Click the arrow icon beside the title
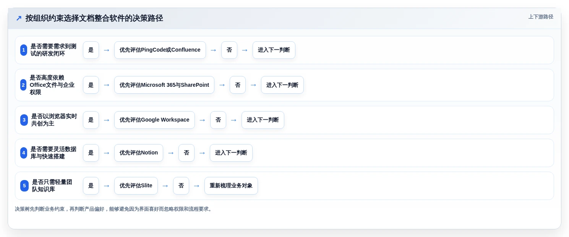This screenshot has width=569, height=237. 19,18
